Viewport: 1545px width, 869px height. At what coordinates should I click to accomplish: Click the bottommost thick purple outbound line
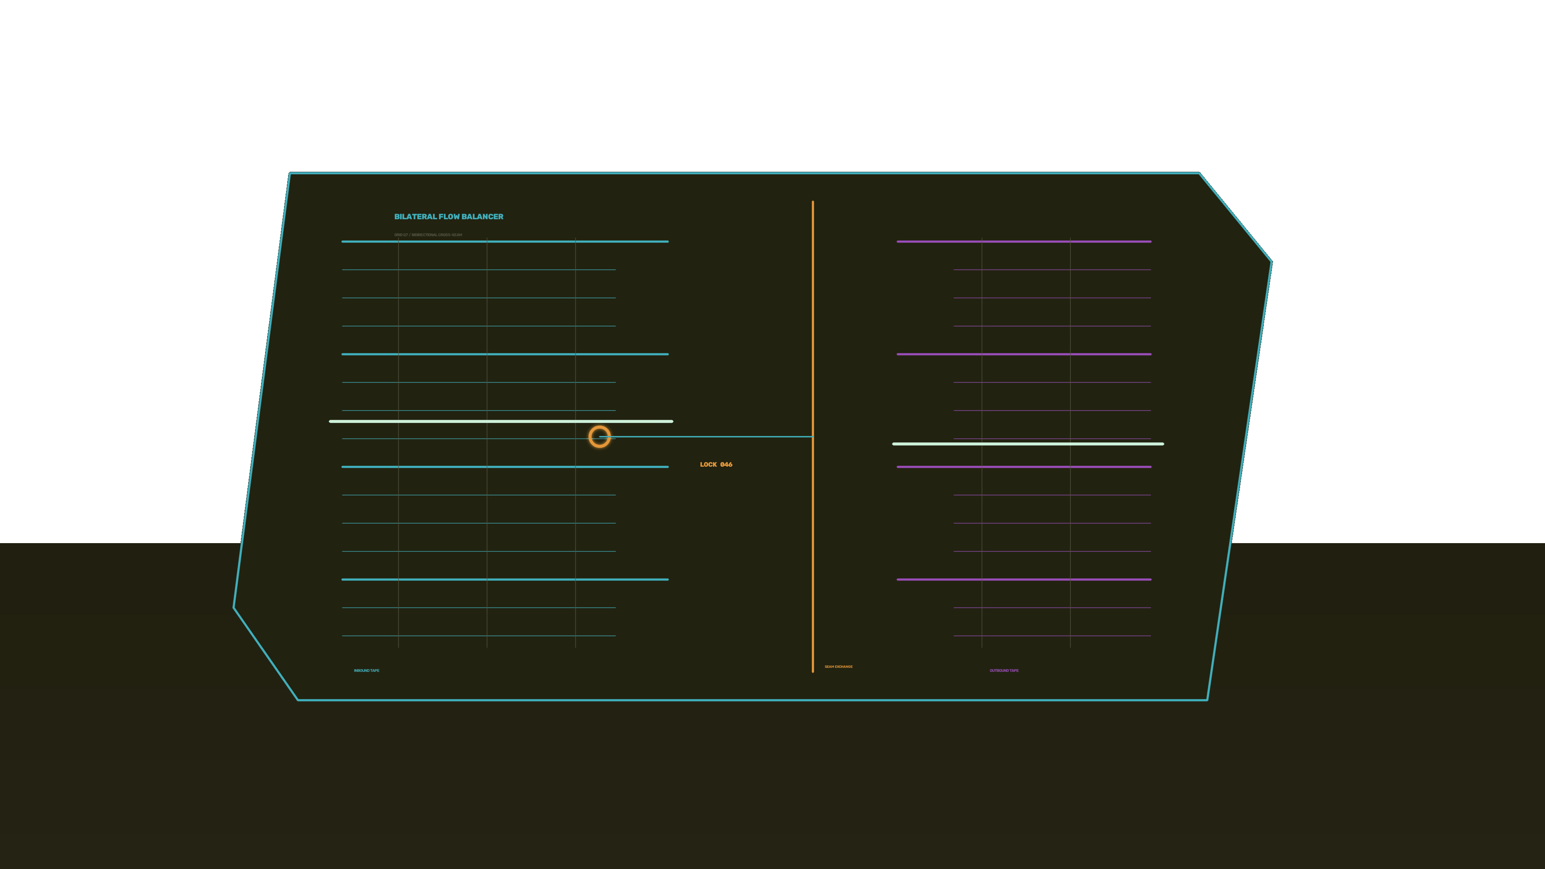coord(1024,579)
